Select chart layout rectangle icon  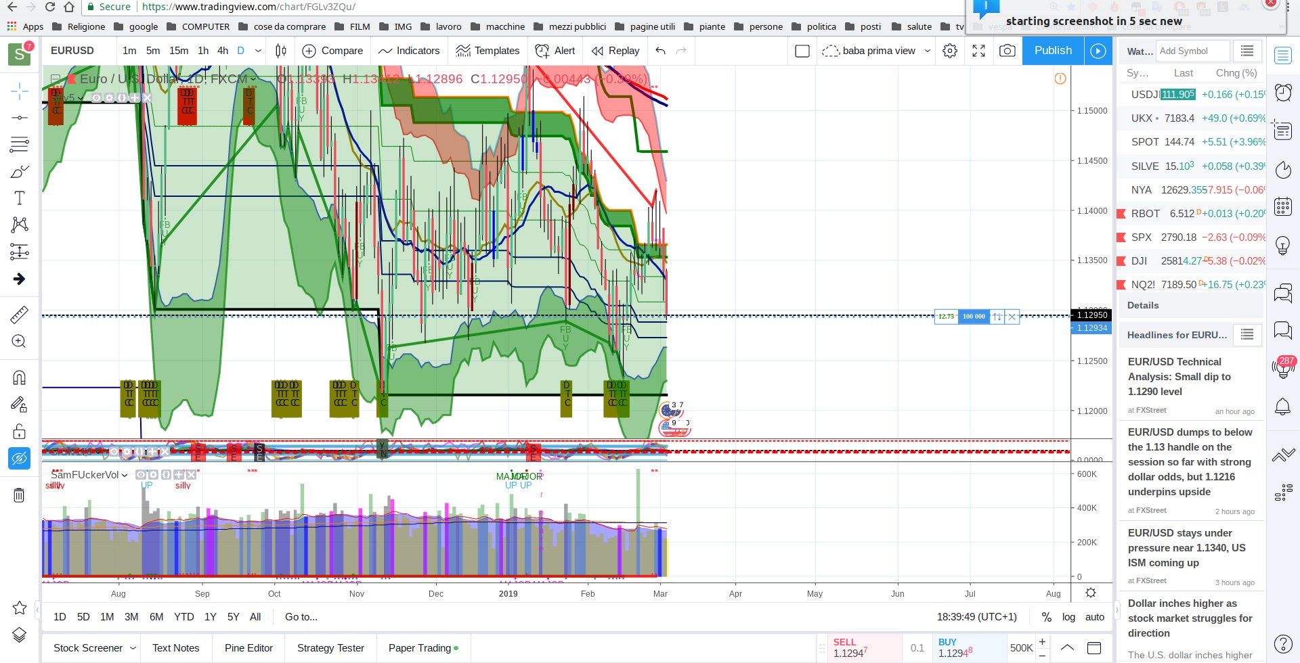[x=802, y=51]
